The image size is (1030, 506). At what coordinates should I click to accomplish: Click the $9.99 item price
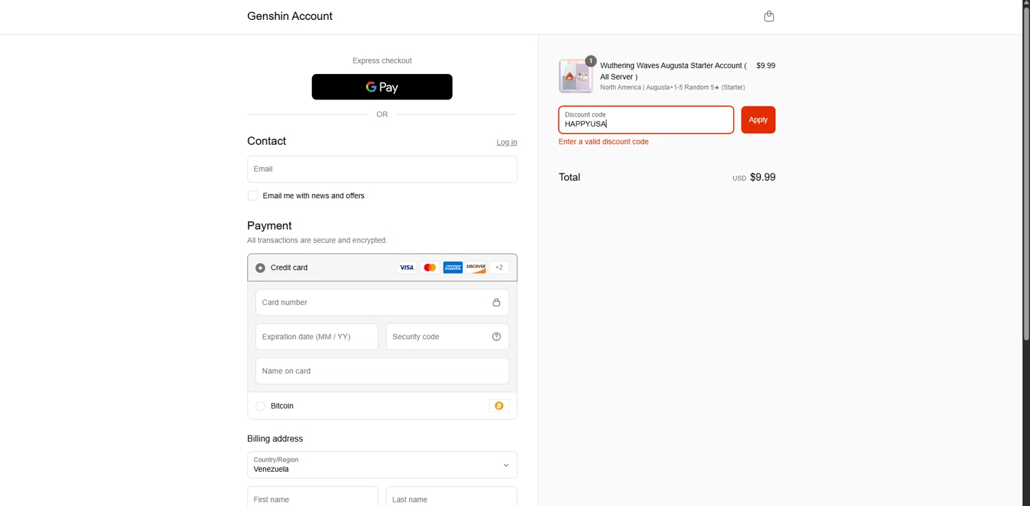[x=766, y=66]
